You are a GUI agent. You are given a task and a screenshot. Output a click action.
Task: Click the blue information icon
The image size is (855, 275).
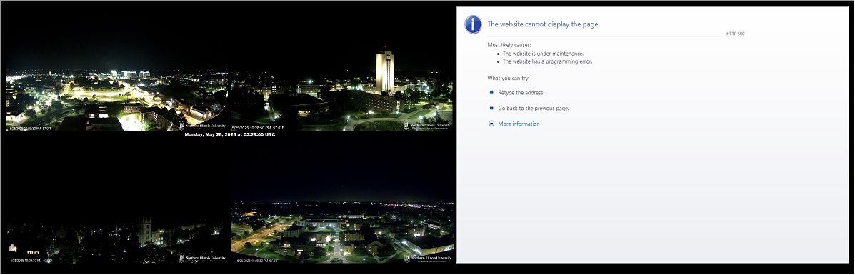[473, 24]
